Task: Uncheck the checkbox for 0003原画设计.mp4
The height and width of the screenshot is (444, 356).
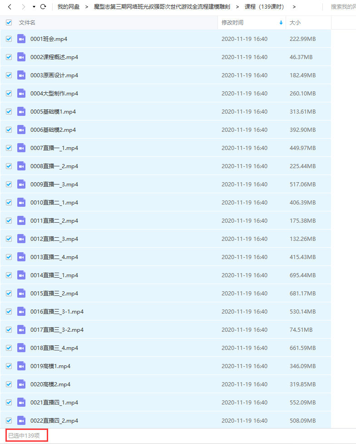Action: (x=9, y=75)
